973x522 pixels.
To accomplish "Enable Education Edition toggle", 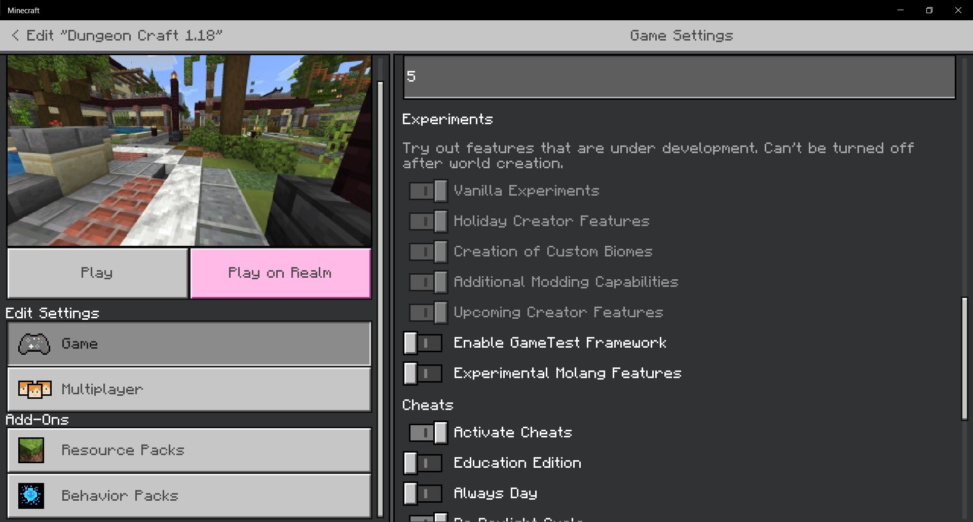I will [x=423, y=463].
